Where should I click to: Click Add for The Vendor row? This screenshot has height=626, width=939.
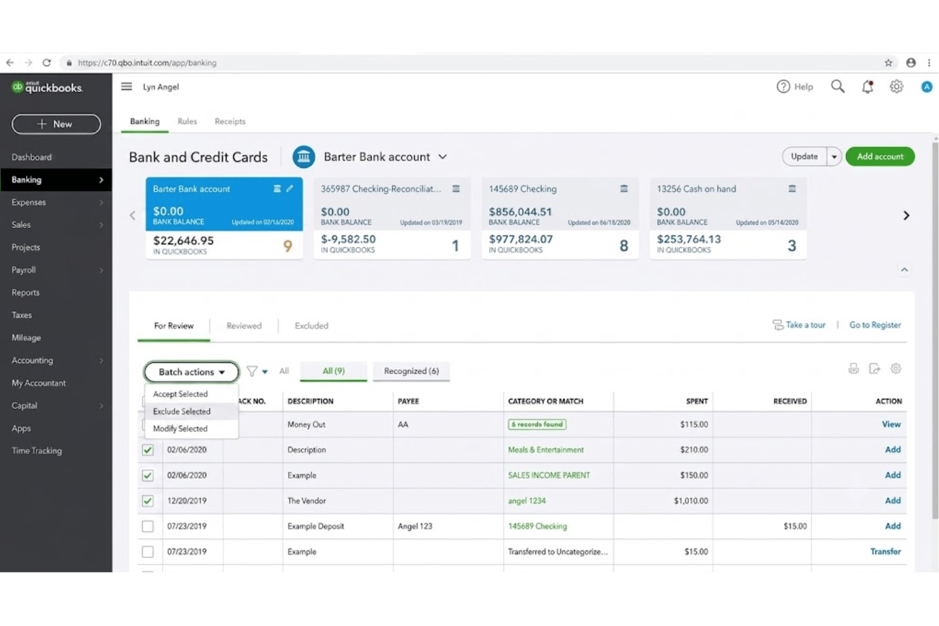pos(893,500)
